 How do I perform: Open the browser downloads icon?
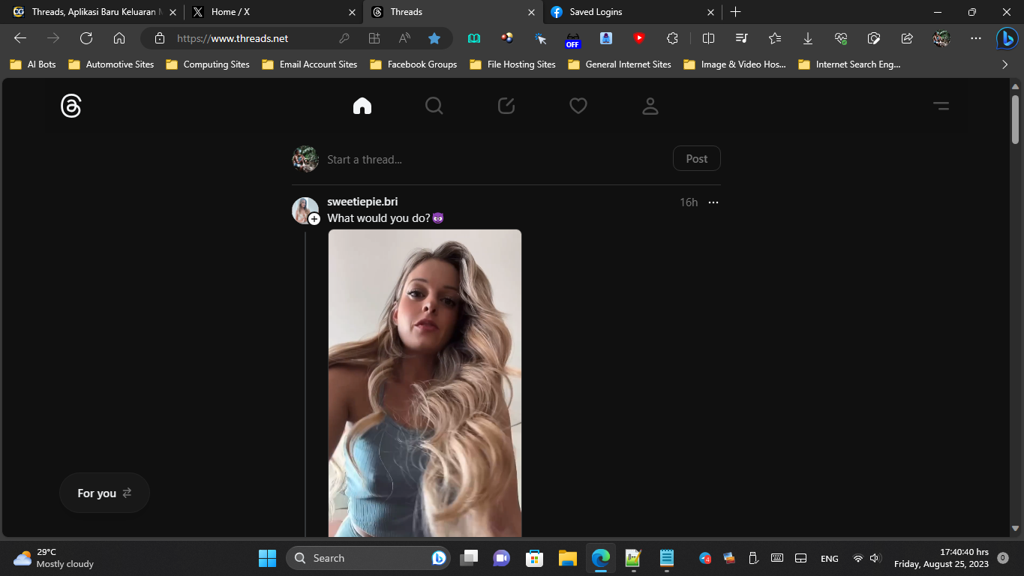(x=808, y=38)
